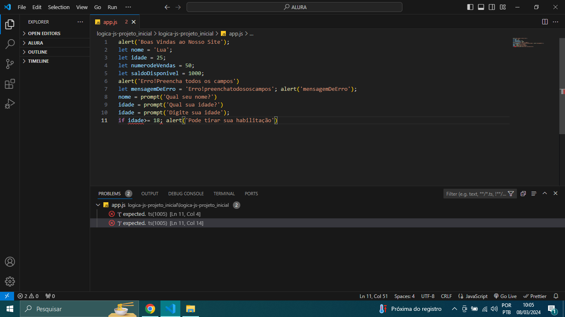Open editor More Actions ellipsis
Screen dimensions: 565x317
555,22
